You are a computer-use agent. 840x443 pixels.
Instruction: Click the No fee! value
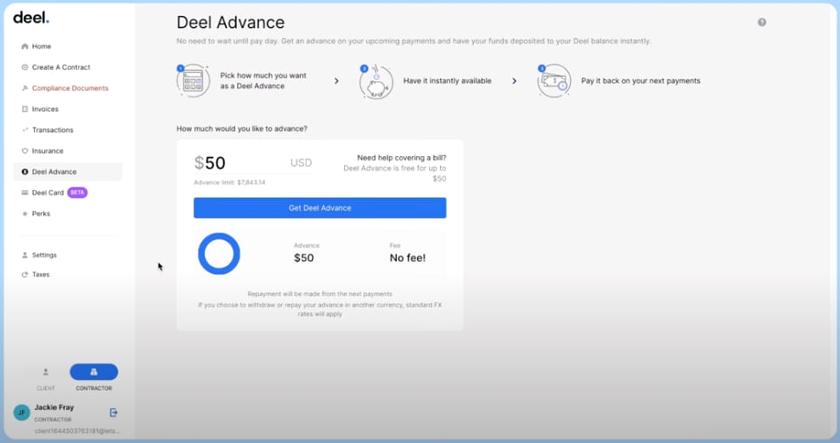pyautogui.click(x=408, y=258)
